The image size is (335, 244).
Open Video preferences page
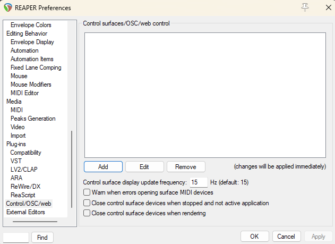click(x=18, y=127)
